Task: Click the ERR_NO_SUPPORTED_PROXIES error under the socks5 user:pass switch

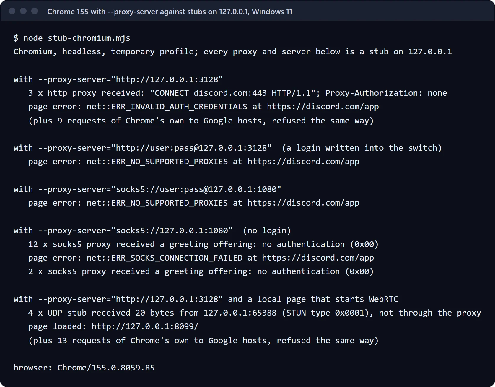Action: [x=194, y=203]
